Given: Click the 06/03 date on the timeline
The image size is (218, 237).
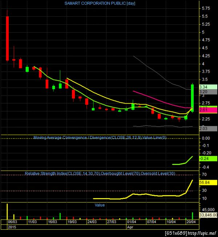Looking at the screenshot, I should click(13, 222).
